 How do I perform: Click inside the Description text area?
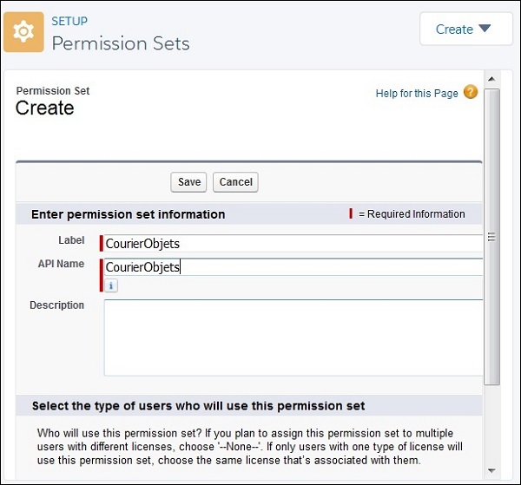(291, 337)
